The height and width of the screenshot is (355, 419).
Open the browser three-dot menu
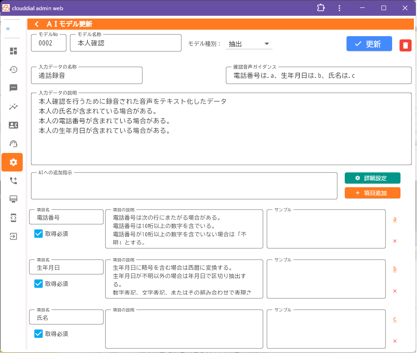pyautogui.click(x=339, y=8)
